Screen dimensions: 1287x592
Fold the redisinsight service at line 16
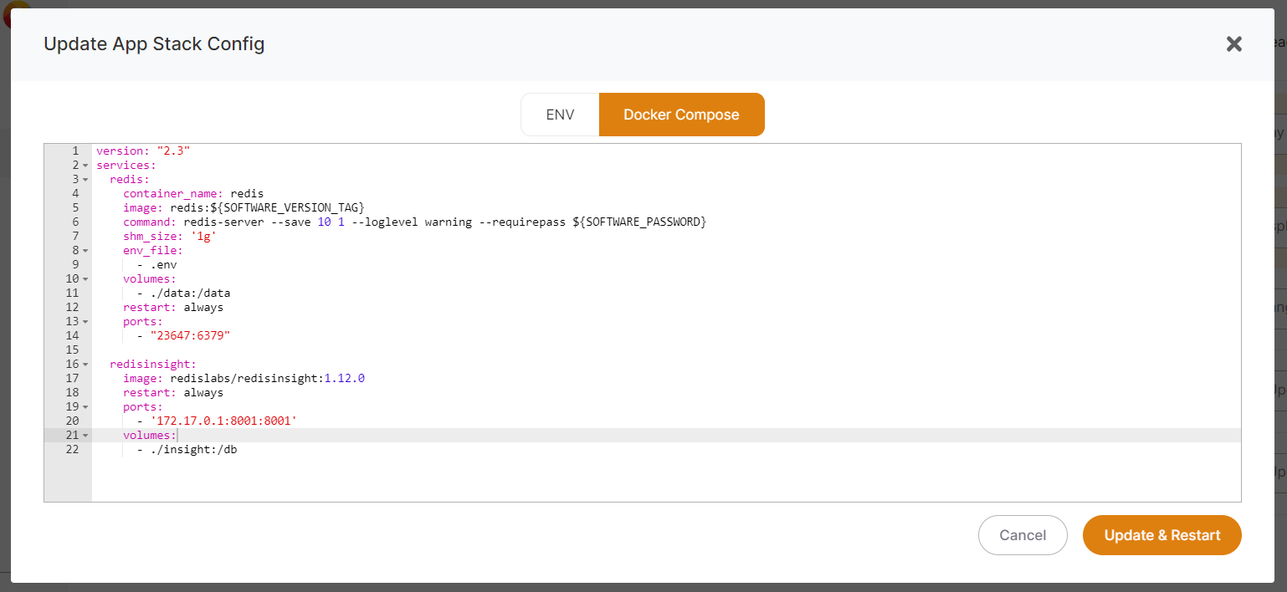(85, 365)
